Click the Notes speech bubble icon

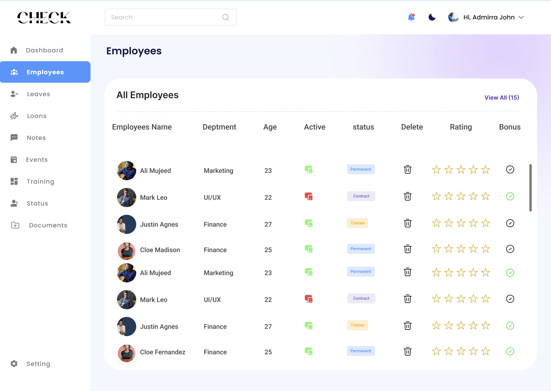click(14, 138)
